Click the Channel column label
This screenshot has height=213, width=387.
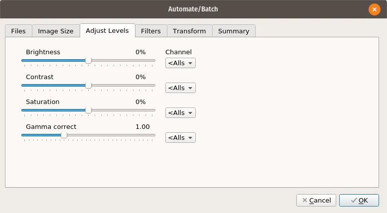[x=178, y=52]
